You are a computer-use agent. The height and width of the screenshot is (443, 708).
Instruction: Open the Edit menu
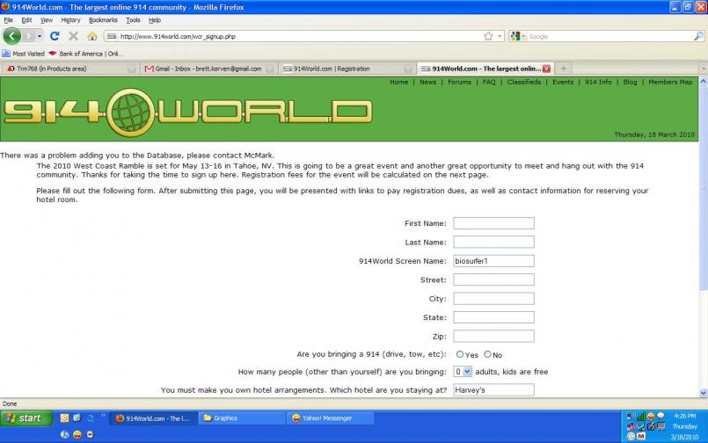coord(26,20)
